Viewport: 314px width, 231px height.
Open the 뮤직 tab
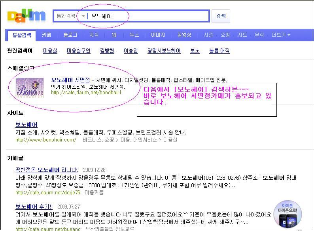coord(259,35)
